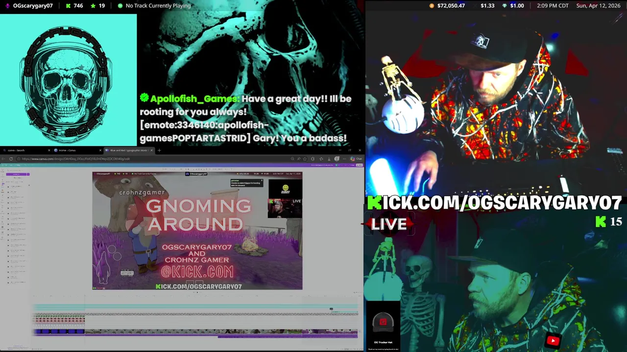The height and width of the screenshot is (352, 627).
Task: Click the OG Trucker Hat merch thumbnail
Action: (383, 326)
